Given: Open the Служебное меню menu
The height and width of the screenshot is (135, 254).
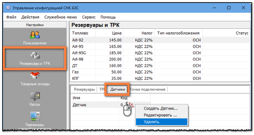Looking at the screenshot, I should pyautogui.click(x=61, y=17).
